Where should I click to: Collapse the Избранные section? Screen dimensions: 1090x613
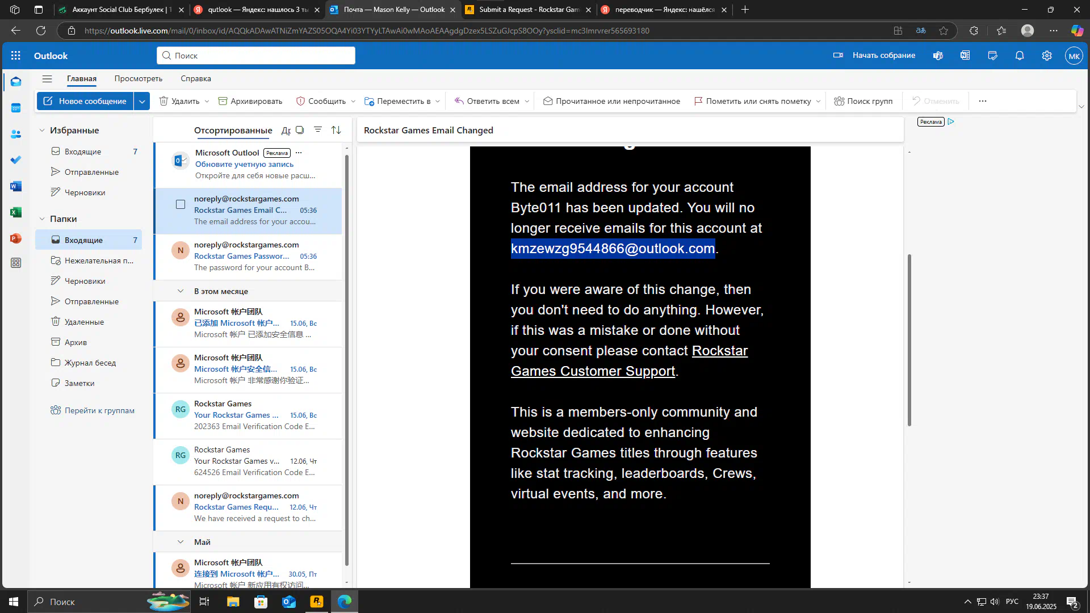(x=42, y=131)
